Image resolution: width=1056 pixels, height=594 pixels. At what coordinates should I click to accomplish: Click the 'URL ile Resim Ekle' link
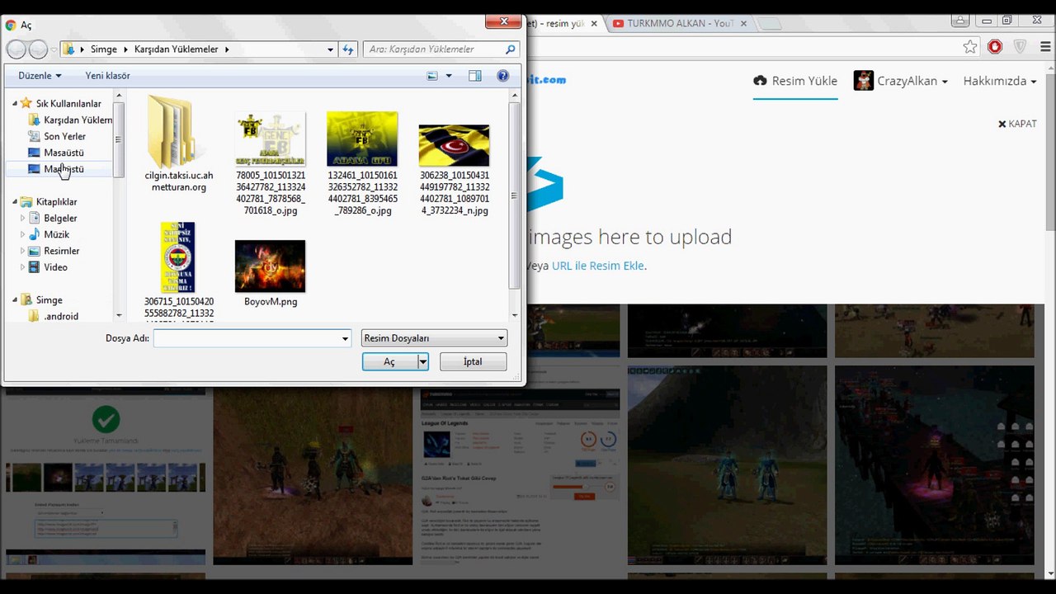click(598, 266)
